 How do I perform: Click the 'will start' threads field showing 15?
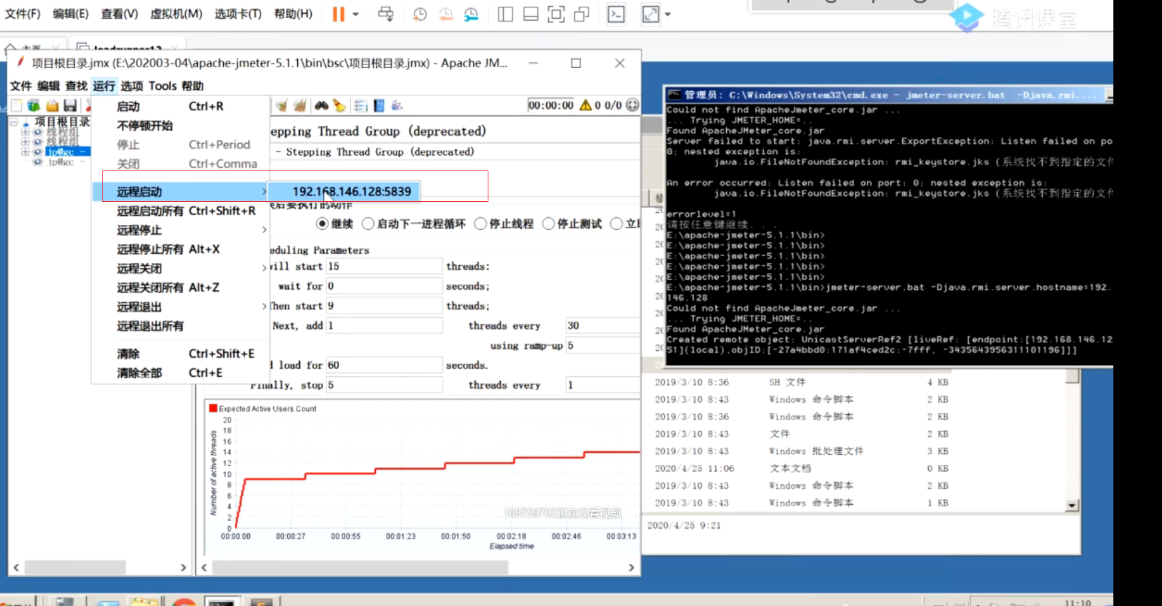coord(384,266)
